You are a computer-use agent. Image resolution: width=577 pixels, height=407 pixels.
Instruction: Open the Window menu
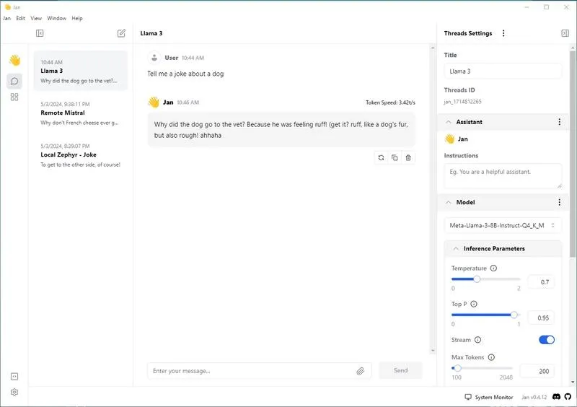click(57, 18)
